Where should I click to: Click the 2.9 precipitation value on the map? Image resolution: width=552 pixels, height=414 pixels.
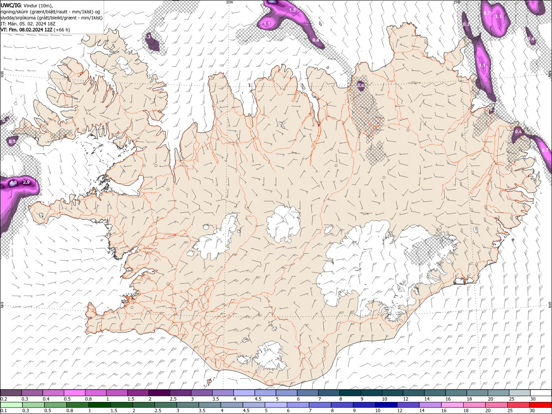pyautogui.click(x=26, y=182)
